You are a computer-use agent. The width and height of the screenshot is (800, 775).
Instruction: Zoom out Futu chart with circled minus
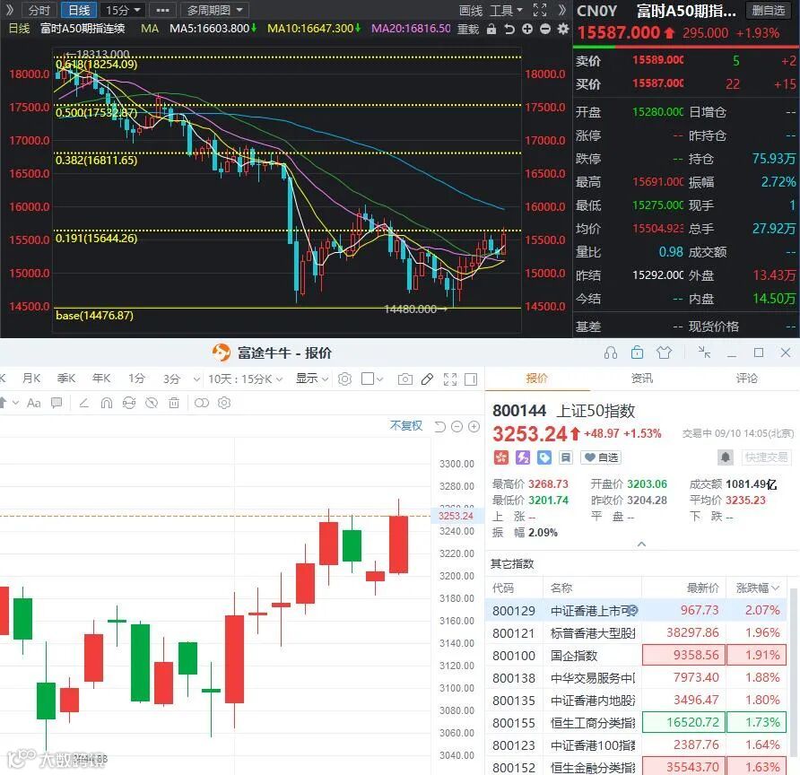click(x=457, y=427)
